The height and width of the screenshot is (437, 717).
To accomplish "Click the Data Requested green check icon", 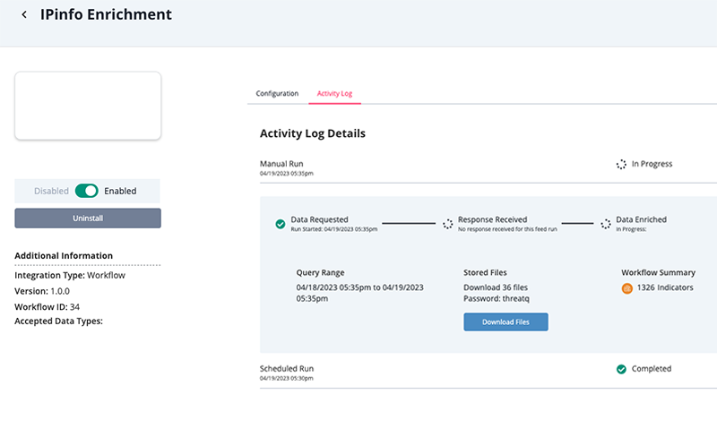I will pos(281,224).
